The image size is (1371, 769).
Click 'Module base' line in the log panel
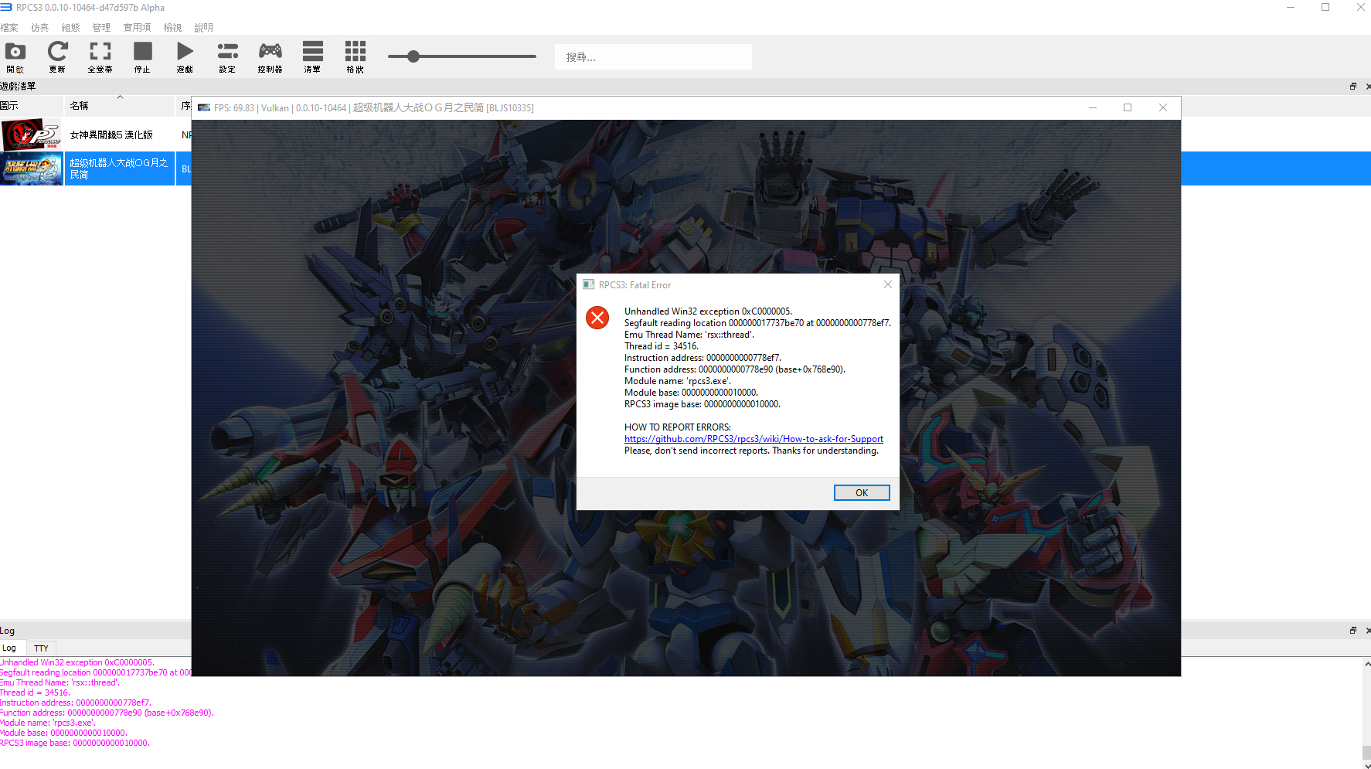pyautogui.click(x=63, y=733)
